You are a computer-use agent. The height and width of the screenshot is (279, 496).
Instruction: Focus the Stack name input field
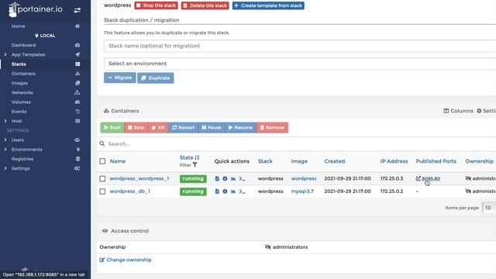[x=300, y=46]
